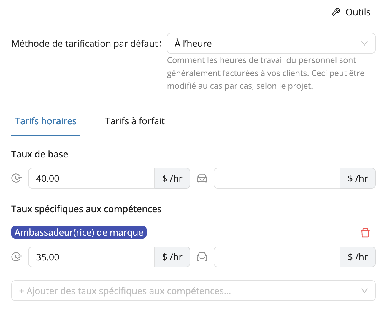This screenshot has height=309, width=387.
Task: Click the car icon in Ambassadeur(rice) row
Action: pos(202,257)
